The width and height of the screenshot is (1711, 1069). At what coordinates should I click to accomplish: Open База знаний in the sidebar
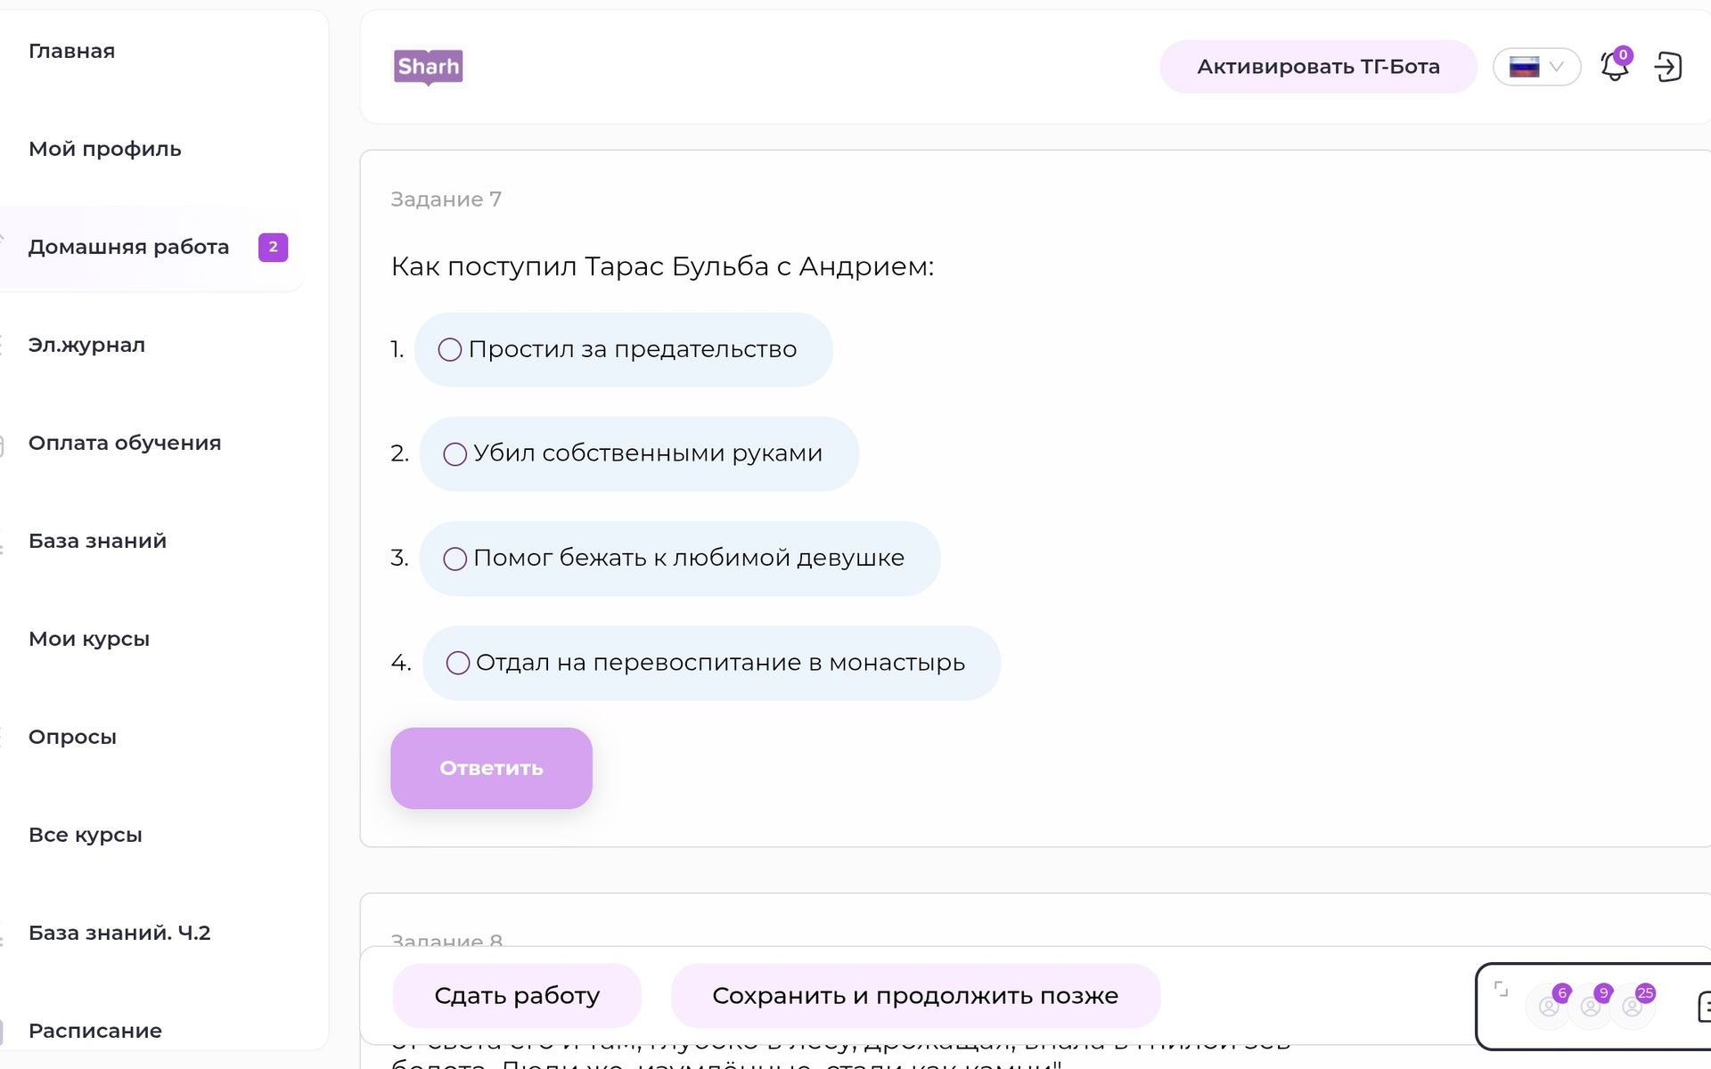point(97,541)
